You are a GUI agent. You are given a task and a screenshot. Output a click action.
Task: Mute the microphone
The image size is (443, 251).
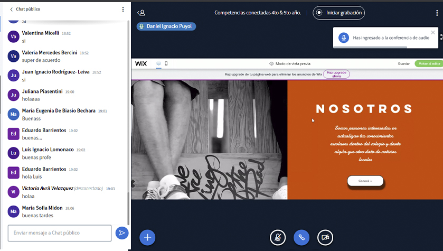click(278, 237)
